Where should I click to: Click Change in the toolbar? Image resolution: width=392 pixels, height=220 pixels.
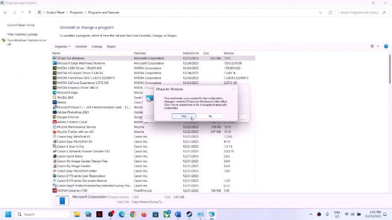point(96,46)
